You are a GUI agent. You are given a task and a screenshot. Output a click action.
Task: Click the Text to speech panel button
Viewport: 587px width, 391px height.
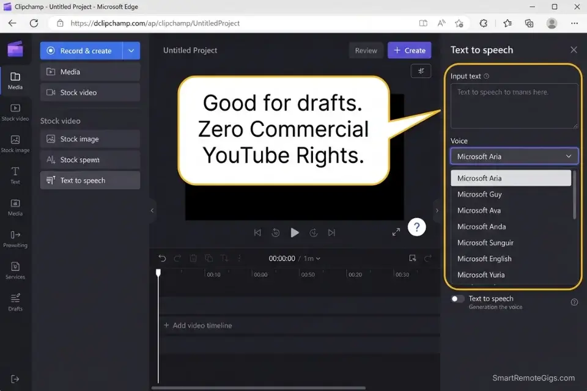pos(90,180)
